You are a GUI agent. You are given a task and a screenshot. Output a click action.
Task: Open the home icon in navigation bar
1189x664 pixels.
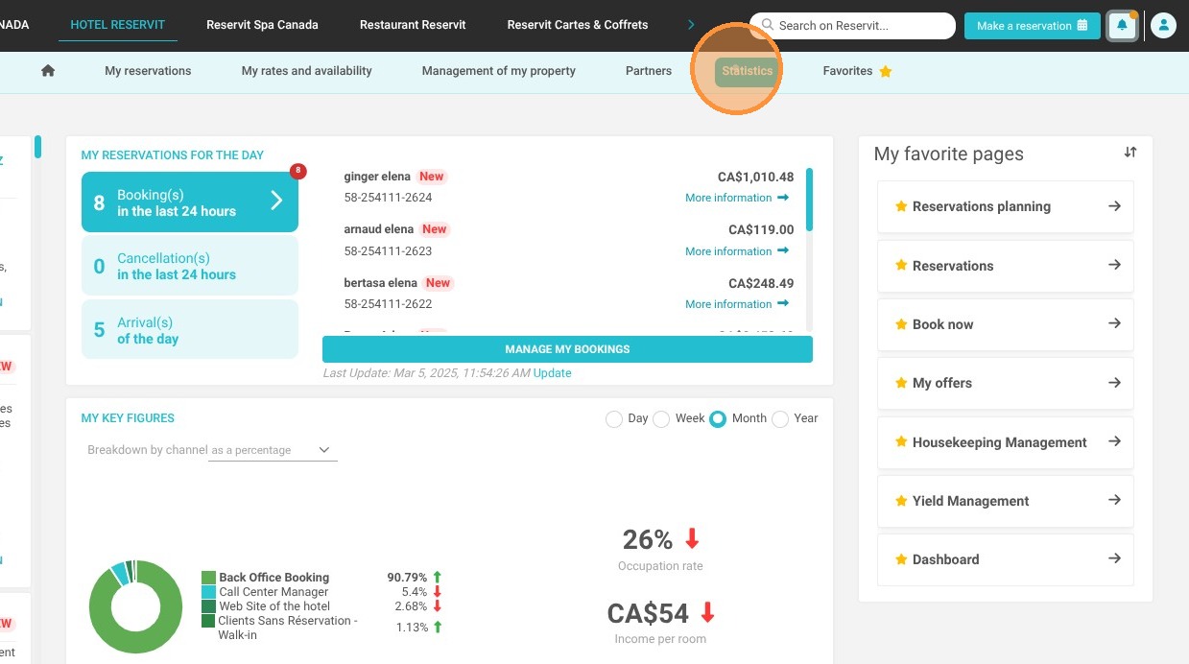48,71
